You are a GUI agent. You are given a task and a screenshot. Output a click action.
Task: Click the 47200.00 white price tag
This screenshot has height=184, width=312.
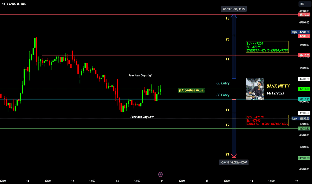[304, 79]
